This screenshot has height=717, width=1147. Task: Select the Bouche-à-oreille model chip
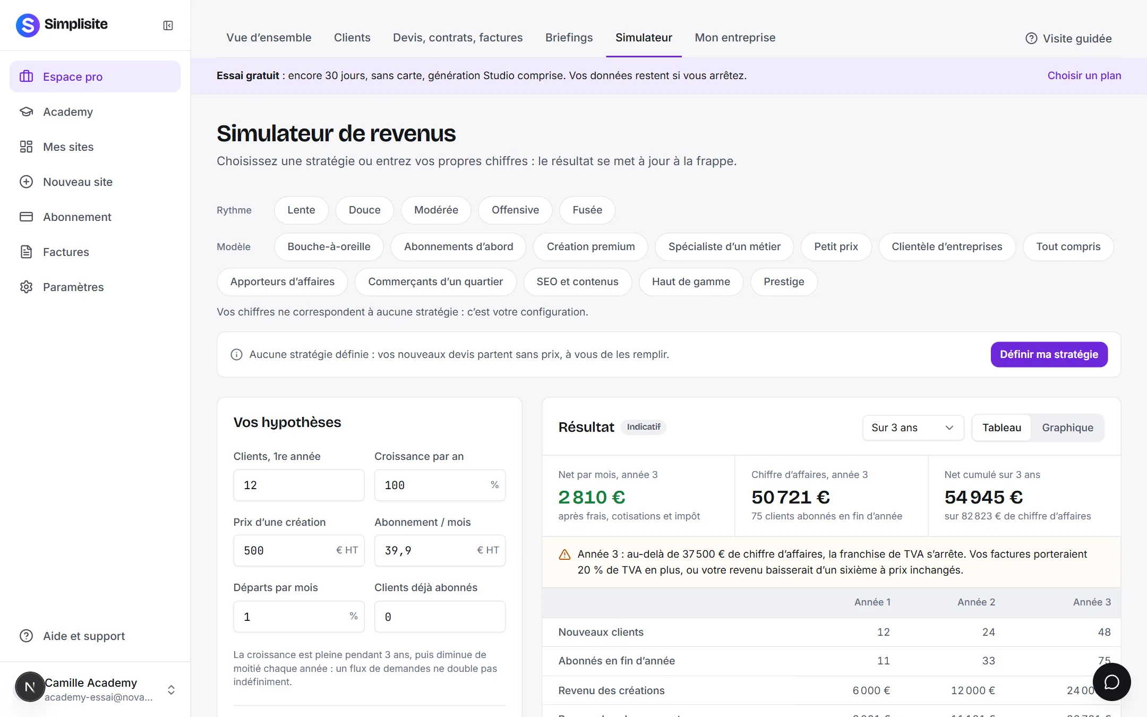tap(329, 246)
